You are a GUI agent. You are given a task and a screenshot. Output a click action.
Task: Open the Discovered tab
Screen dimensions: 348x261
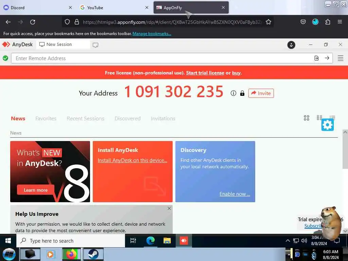[x=128, y=119]
